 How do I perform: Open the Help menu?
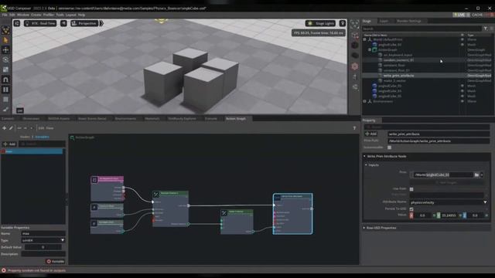[x=81, y=15]
